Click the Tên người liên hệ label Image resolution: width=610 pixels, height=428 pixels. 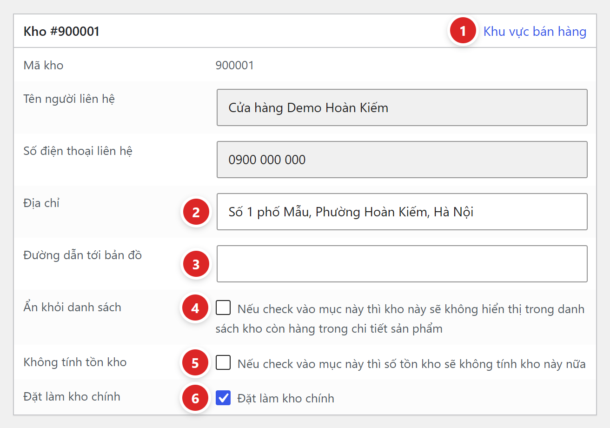click(x=69, y=99)
